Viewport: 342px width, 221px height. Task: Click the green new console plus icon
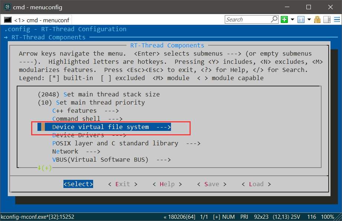tap(284, 20)
